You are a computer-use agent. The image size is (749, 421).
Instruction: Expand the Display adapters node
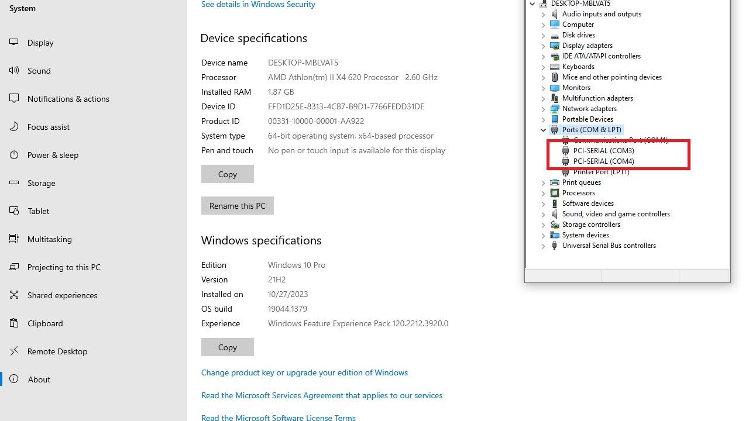click(543, 46)
